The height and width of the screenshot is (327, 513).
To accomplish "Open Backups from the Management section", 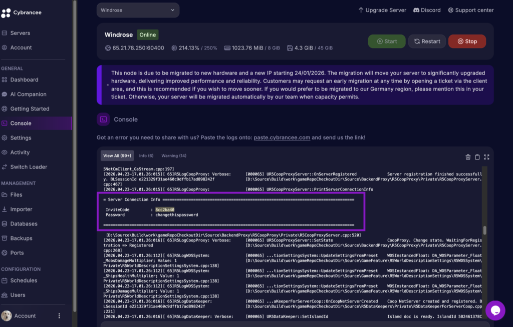I will click(21, 238).
